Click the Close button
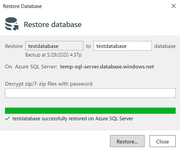Viewport: 180px width, 151px height. point(162,141)
